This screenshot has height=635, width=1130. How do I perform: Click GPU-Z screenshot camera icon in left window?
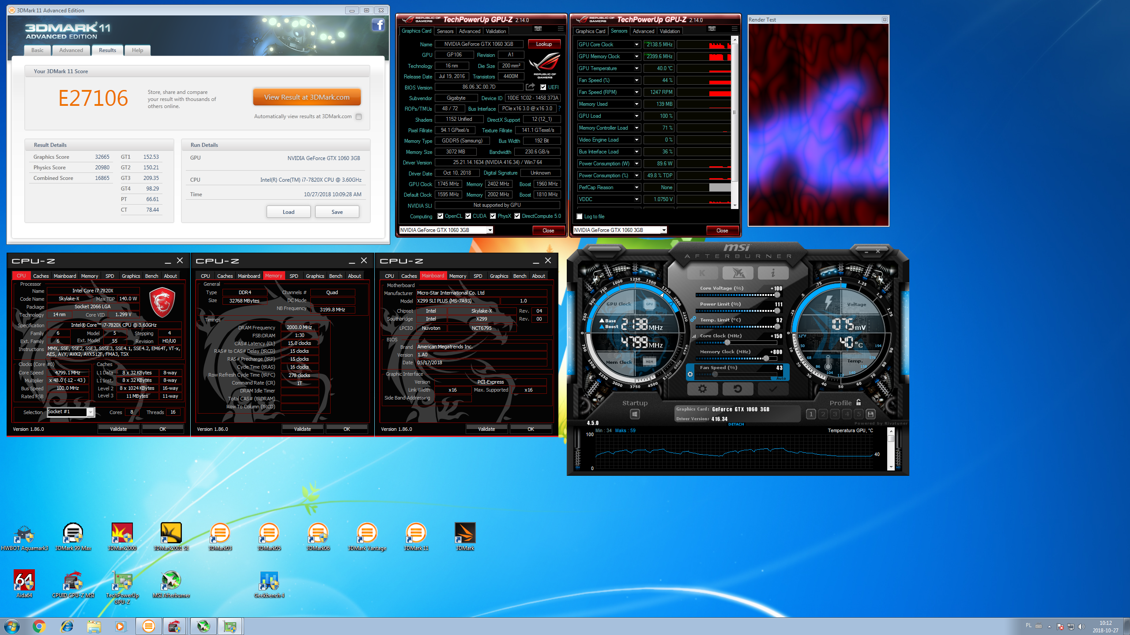point(538,29)
